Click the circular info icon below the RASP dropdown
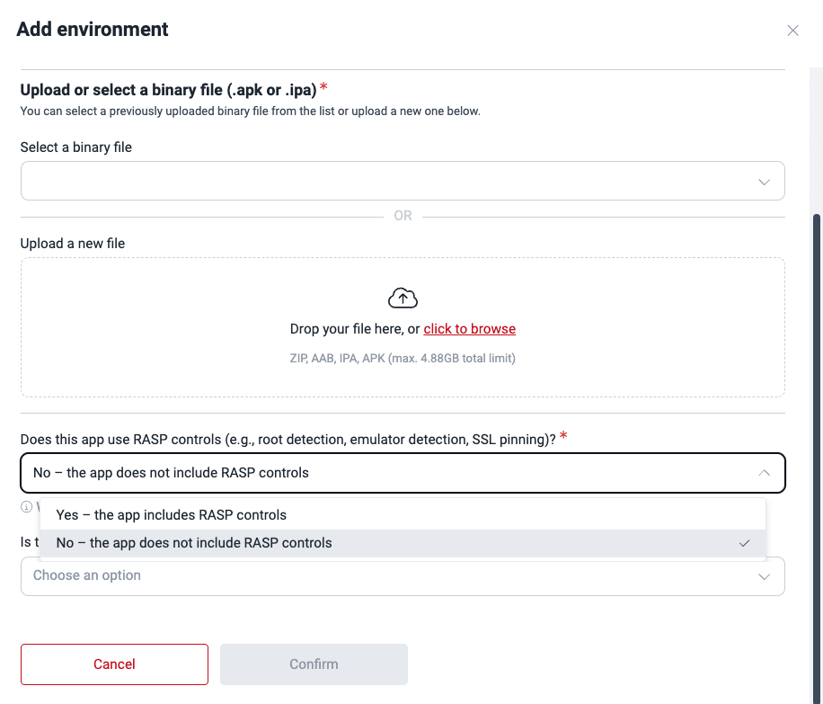 [x=27, y=506]
